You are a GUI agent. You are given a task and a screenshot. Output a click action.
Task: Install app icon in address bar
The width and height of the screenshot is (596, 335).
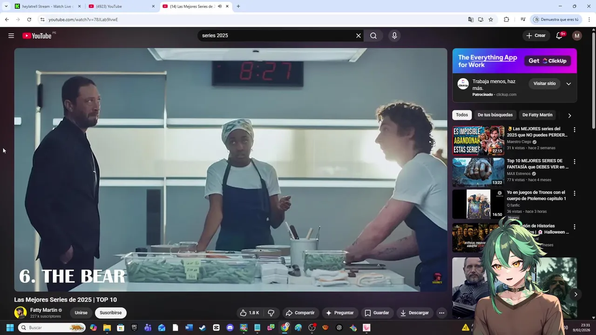click(x=481, y=20)
